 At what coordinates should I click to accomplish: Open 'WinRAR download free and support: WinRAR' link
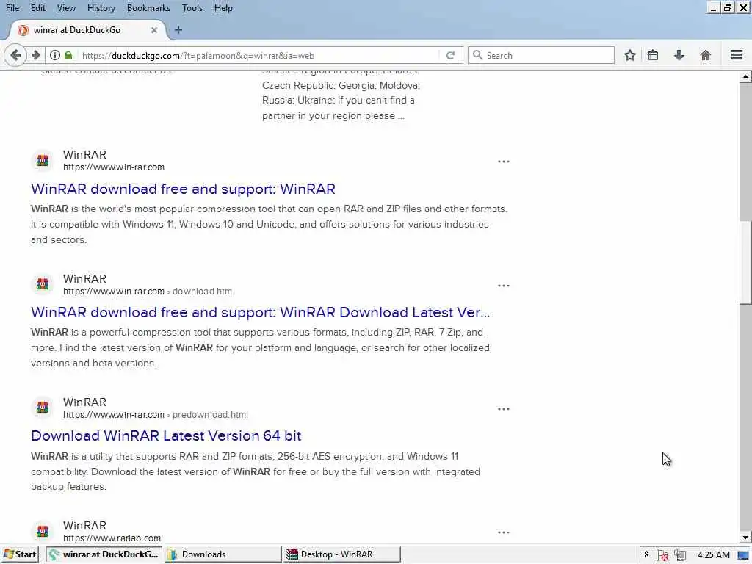click(183, 189)
